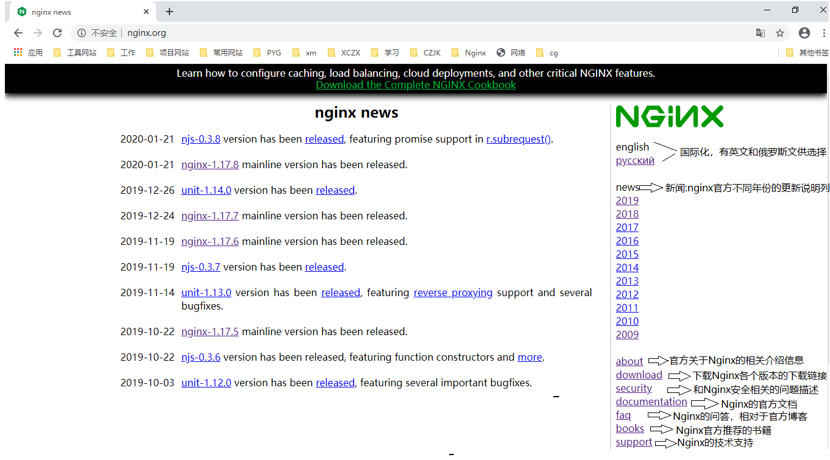Open the Chrome profile avatar
Image resolution: width=830 pixels, height=460 pixels.
804,33
